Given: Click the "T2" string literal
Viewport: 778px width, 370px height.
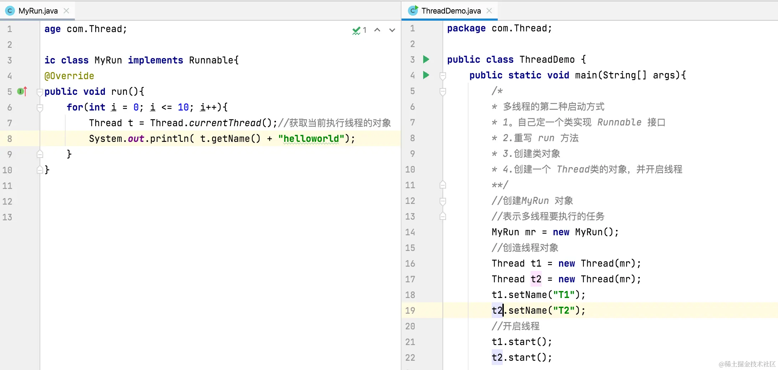Looking at the screenshot, I should click(564, 310).
